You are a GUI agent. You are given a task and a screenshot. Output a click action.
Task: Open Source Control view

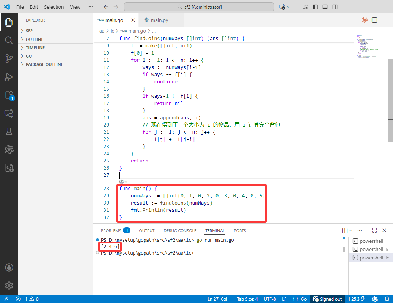click(x=9, y=59)
